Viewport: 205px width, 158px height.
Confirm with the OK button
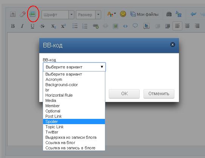[x=124, y=94]
